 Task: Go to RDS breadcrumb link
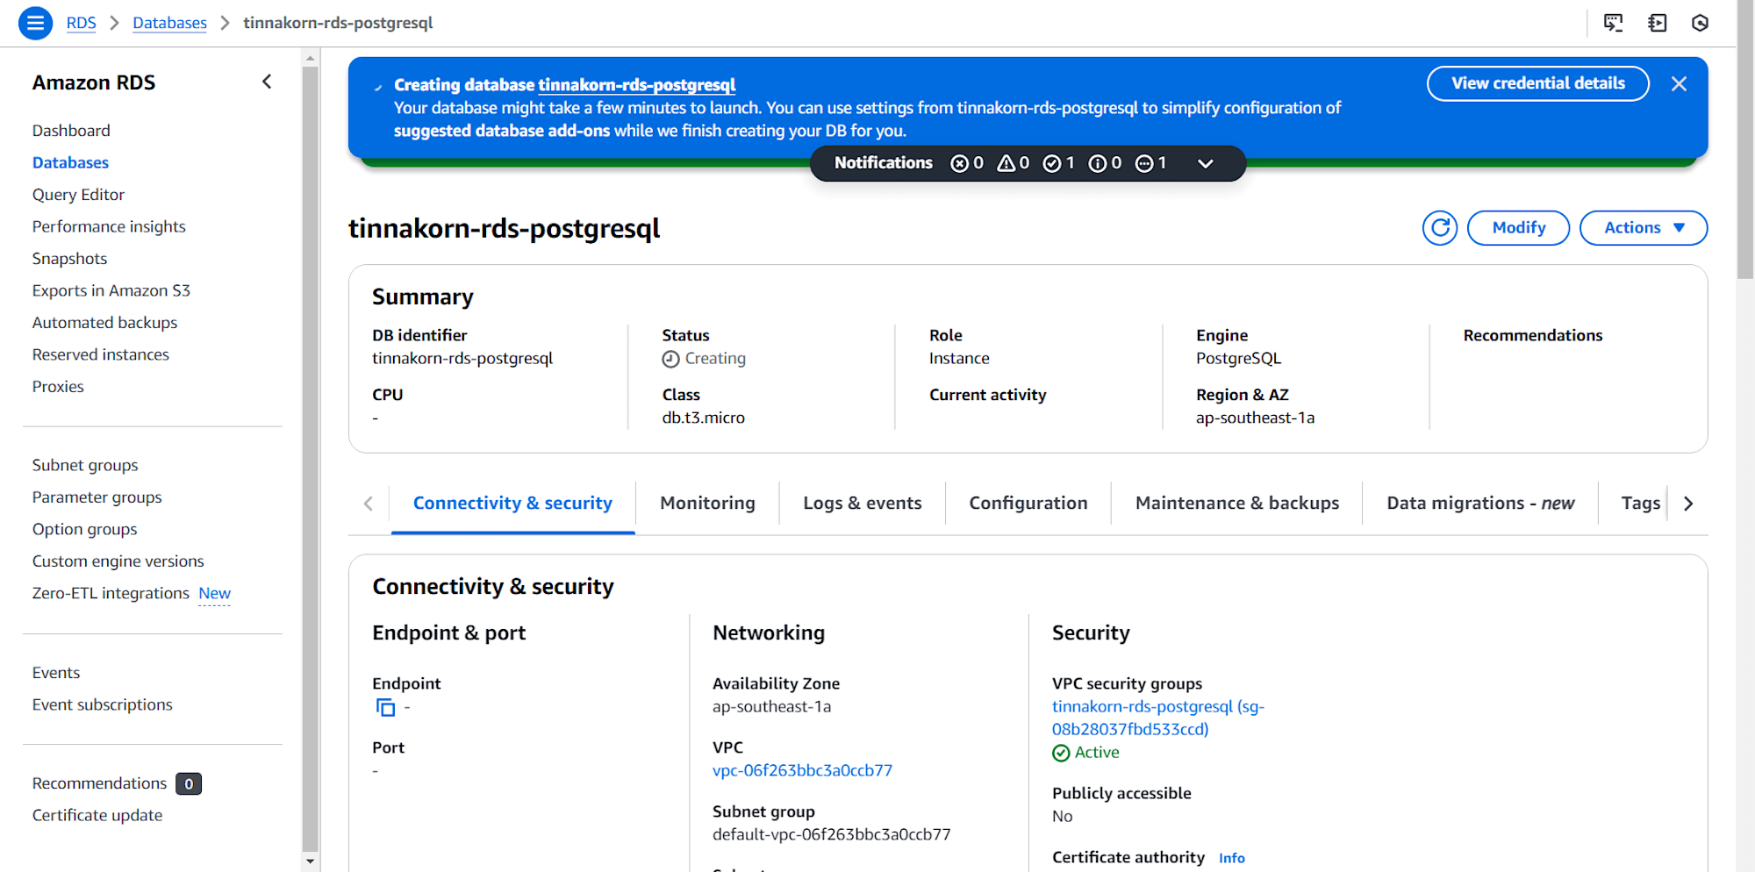point(81,23)
